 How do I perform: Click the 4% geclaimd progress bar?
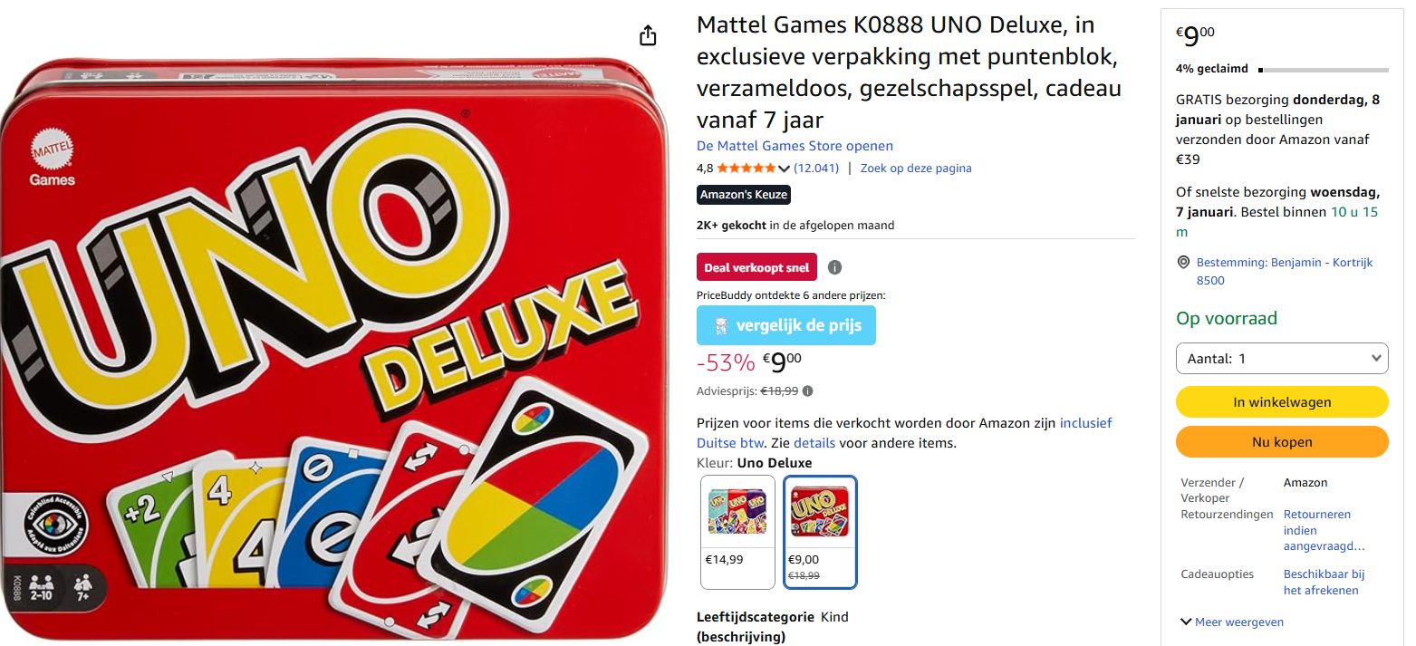coord(1323,70)
